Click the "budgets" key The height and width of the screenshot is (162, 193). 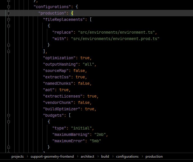pos(53,115)
